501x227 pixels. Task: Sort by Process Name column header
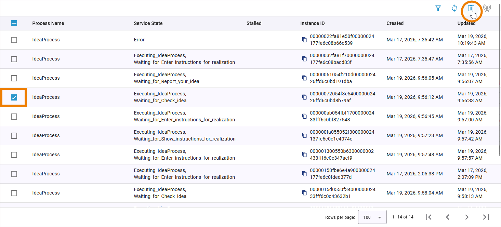coord(48,23)
